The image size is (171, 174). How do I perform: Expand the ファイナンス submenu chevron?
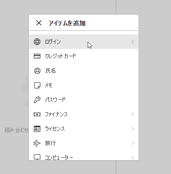[132, 114]
